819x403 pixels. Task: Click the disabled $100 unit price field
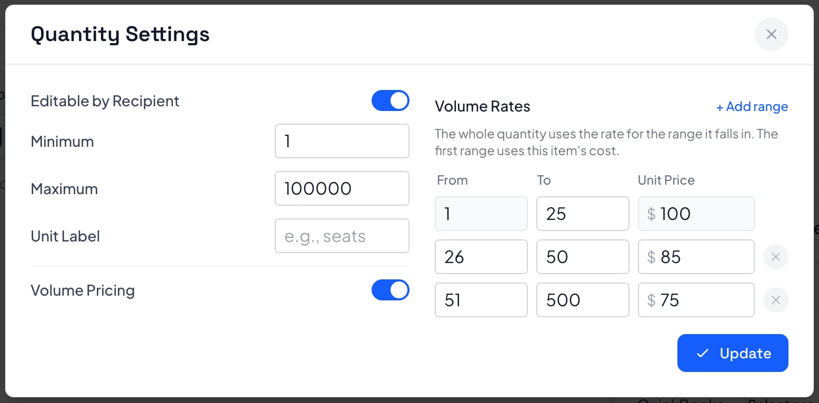pyautogui.click(x=696, y=214)
